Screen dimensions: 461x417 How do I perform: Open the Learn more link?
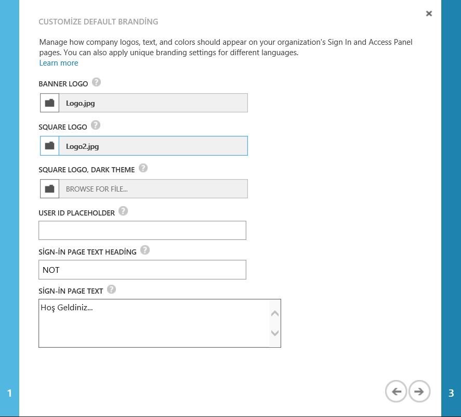point(59,63)
